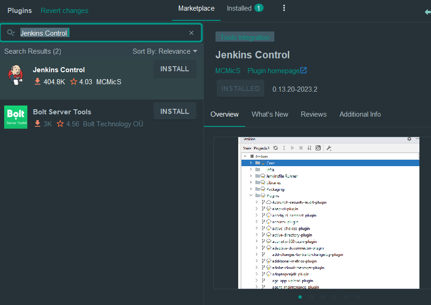Open the plugins more options menu
The image size is (431, 305).
[x=284, y=8]
